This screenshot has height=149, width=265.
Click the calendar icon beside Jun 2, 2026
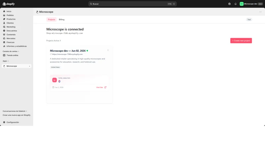pyautogui.click(x=53, y=87)
